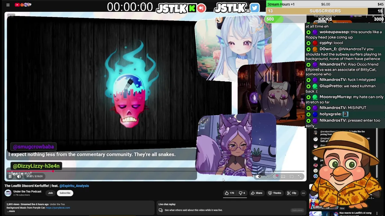Click the green X badge beside cyphy

(x=308, y=43)
